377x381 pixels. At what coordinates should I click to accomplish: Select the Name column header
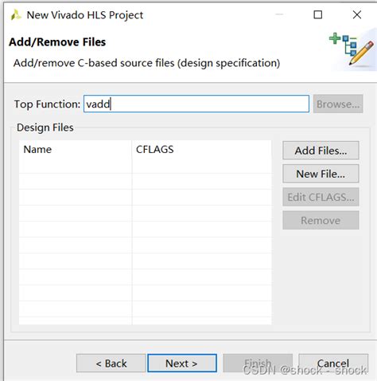click(x=76, y=149)
